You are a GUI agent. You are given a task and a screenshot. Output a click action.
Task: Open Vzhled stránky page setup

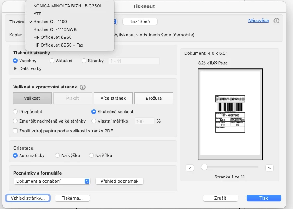pyautogui.click(x=28, y=198)
